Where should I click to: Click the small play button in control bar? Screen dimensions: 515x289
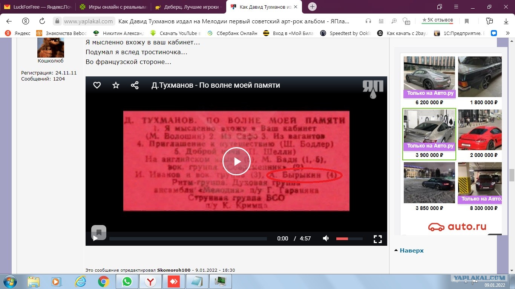(x=96, y=238)
